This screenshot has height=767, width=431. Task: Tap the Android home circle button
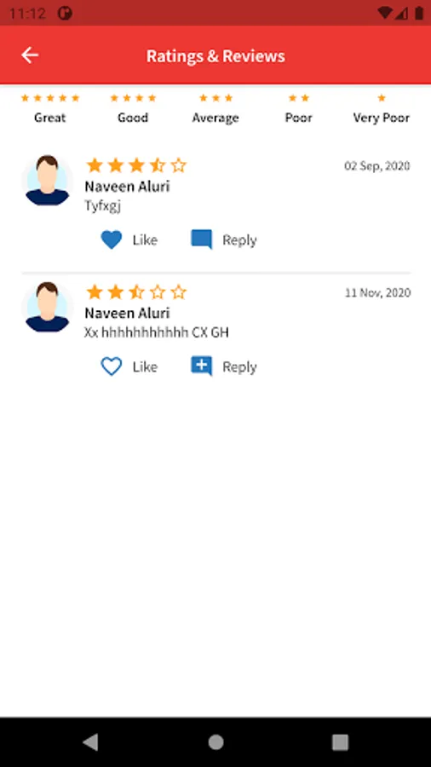pos(215,742)
